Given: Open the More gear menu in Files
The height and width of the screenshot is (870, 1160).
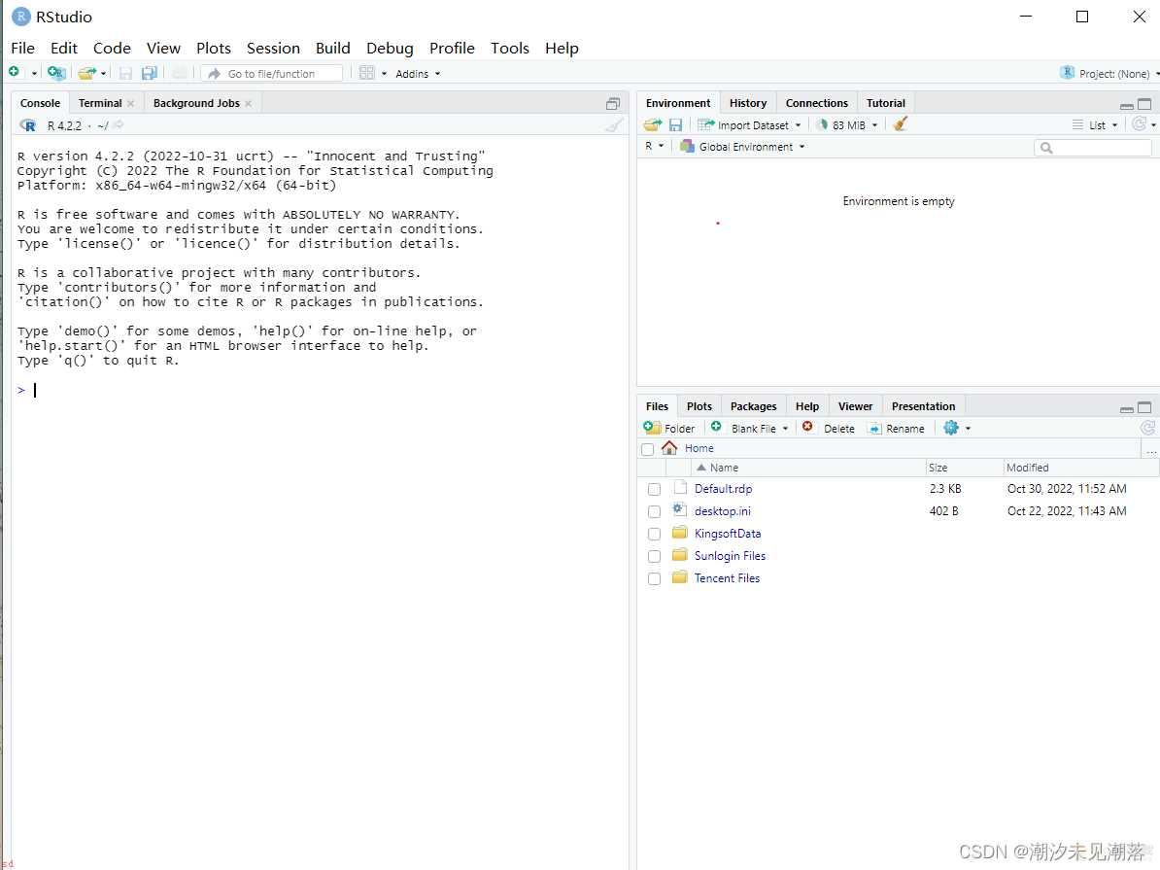Looking at the screenshot, I should point(957,428).
